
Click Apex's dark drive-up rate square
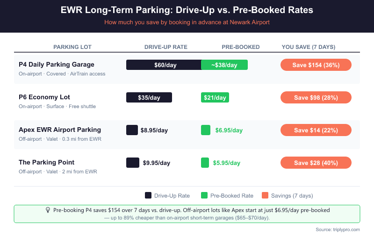(x=132, y=130)
